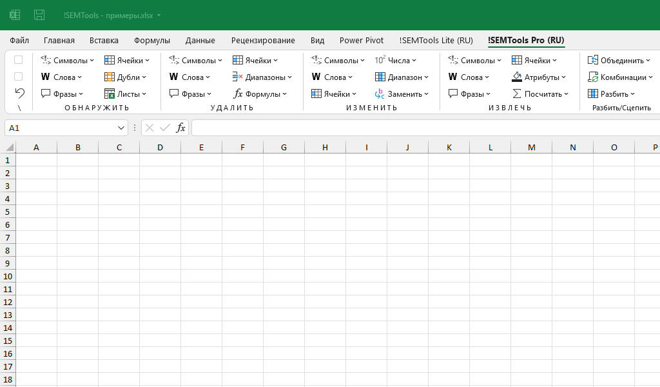
Task: Open Слова in the ИЗМЕНИТЬ group
Action: (x=332, y=77)
